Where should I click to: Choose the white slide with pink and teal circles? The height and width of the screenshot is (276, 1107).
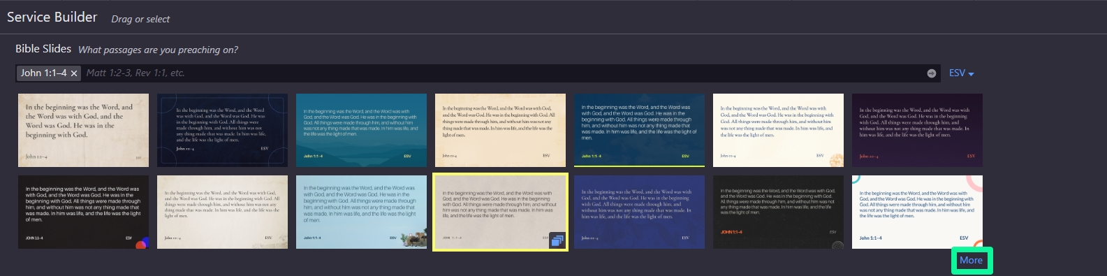pyautogui.click(x=917, y=212)
